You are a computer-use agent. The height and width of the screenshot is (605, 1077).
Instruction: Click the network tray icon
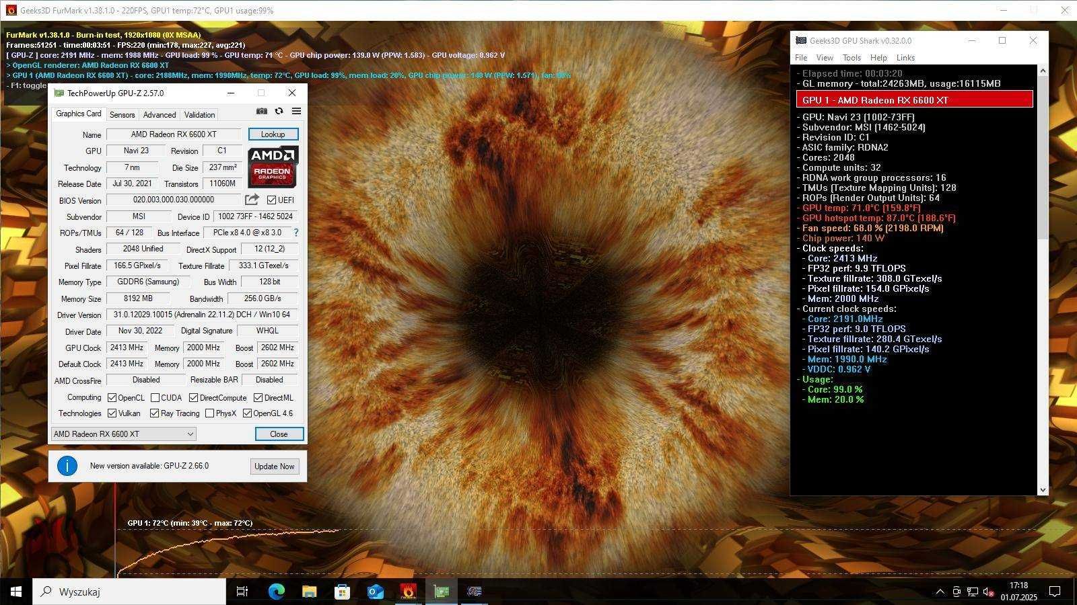(973, 592)
